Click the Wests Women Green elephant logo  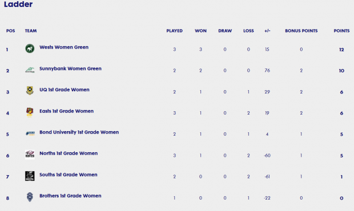tap(30, 48)
